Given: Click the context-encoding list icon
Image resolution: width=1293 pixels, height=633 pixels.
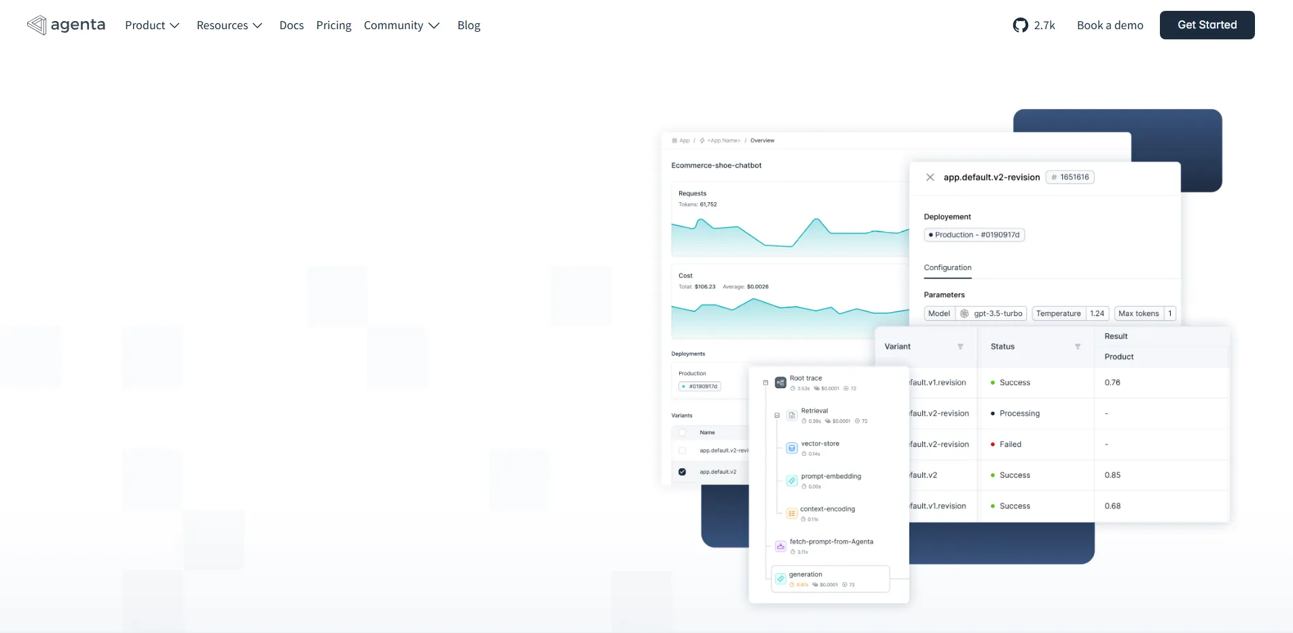Looking at the screenshot, I should (791, 513).
